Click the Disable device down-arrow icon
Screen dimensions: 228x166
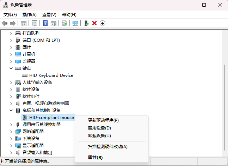[x=103, y=23]
